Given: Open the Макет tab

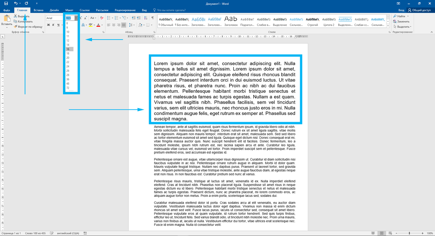Looking at the screenshot, I should pyautogui.click(x=69, y=10).
